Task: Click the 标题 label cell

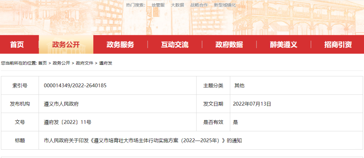Action: point(20,141)
